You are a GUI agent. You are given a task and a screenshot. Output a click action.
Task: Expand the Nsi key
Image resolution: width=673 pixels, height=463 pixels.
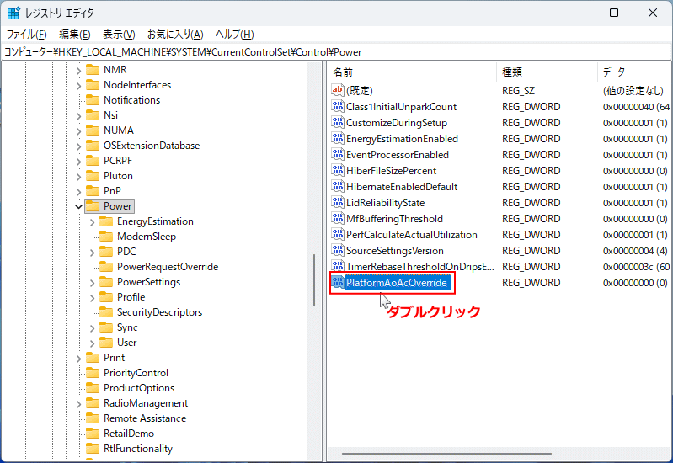[78, 116]
